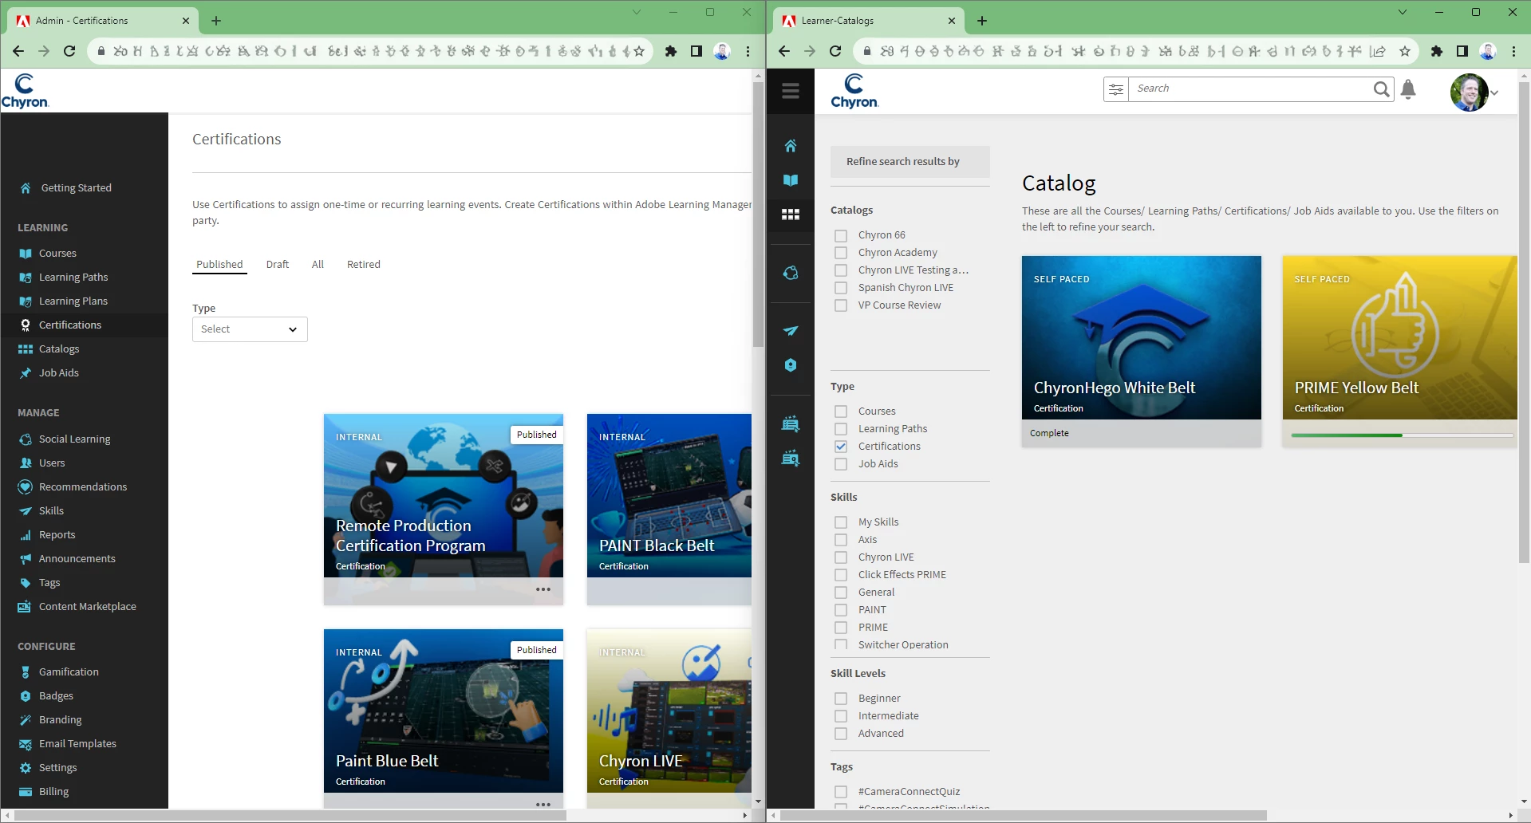Check the PAINT skill filter
1531x823 pixels.
[x=841, y=611]
